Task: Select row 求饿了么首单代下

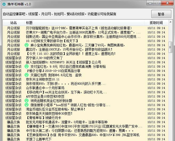Action: [86, 139]
